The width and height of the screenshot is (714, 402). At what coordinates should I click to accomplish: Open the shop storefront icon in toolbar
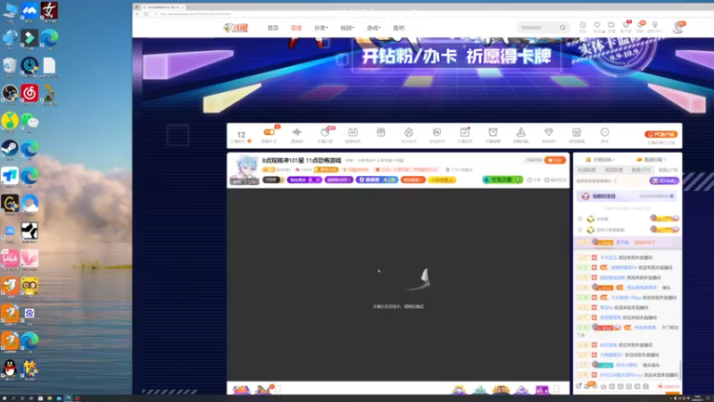pyautogui.click(x=577, y=132)
